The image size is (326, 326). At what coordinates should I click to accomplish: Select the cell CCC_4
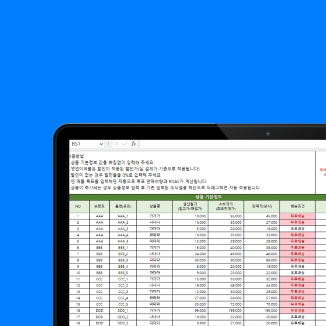(123, 298)
